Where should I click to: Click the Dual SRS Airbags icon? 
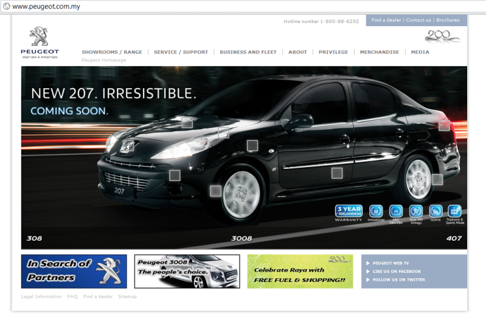pyautogui.click(x=416, y=212)
